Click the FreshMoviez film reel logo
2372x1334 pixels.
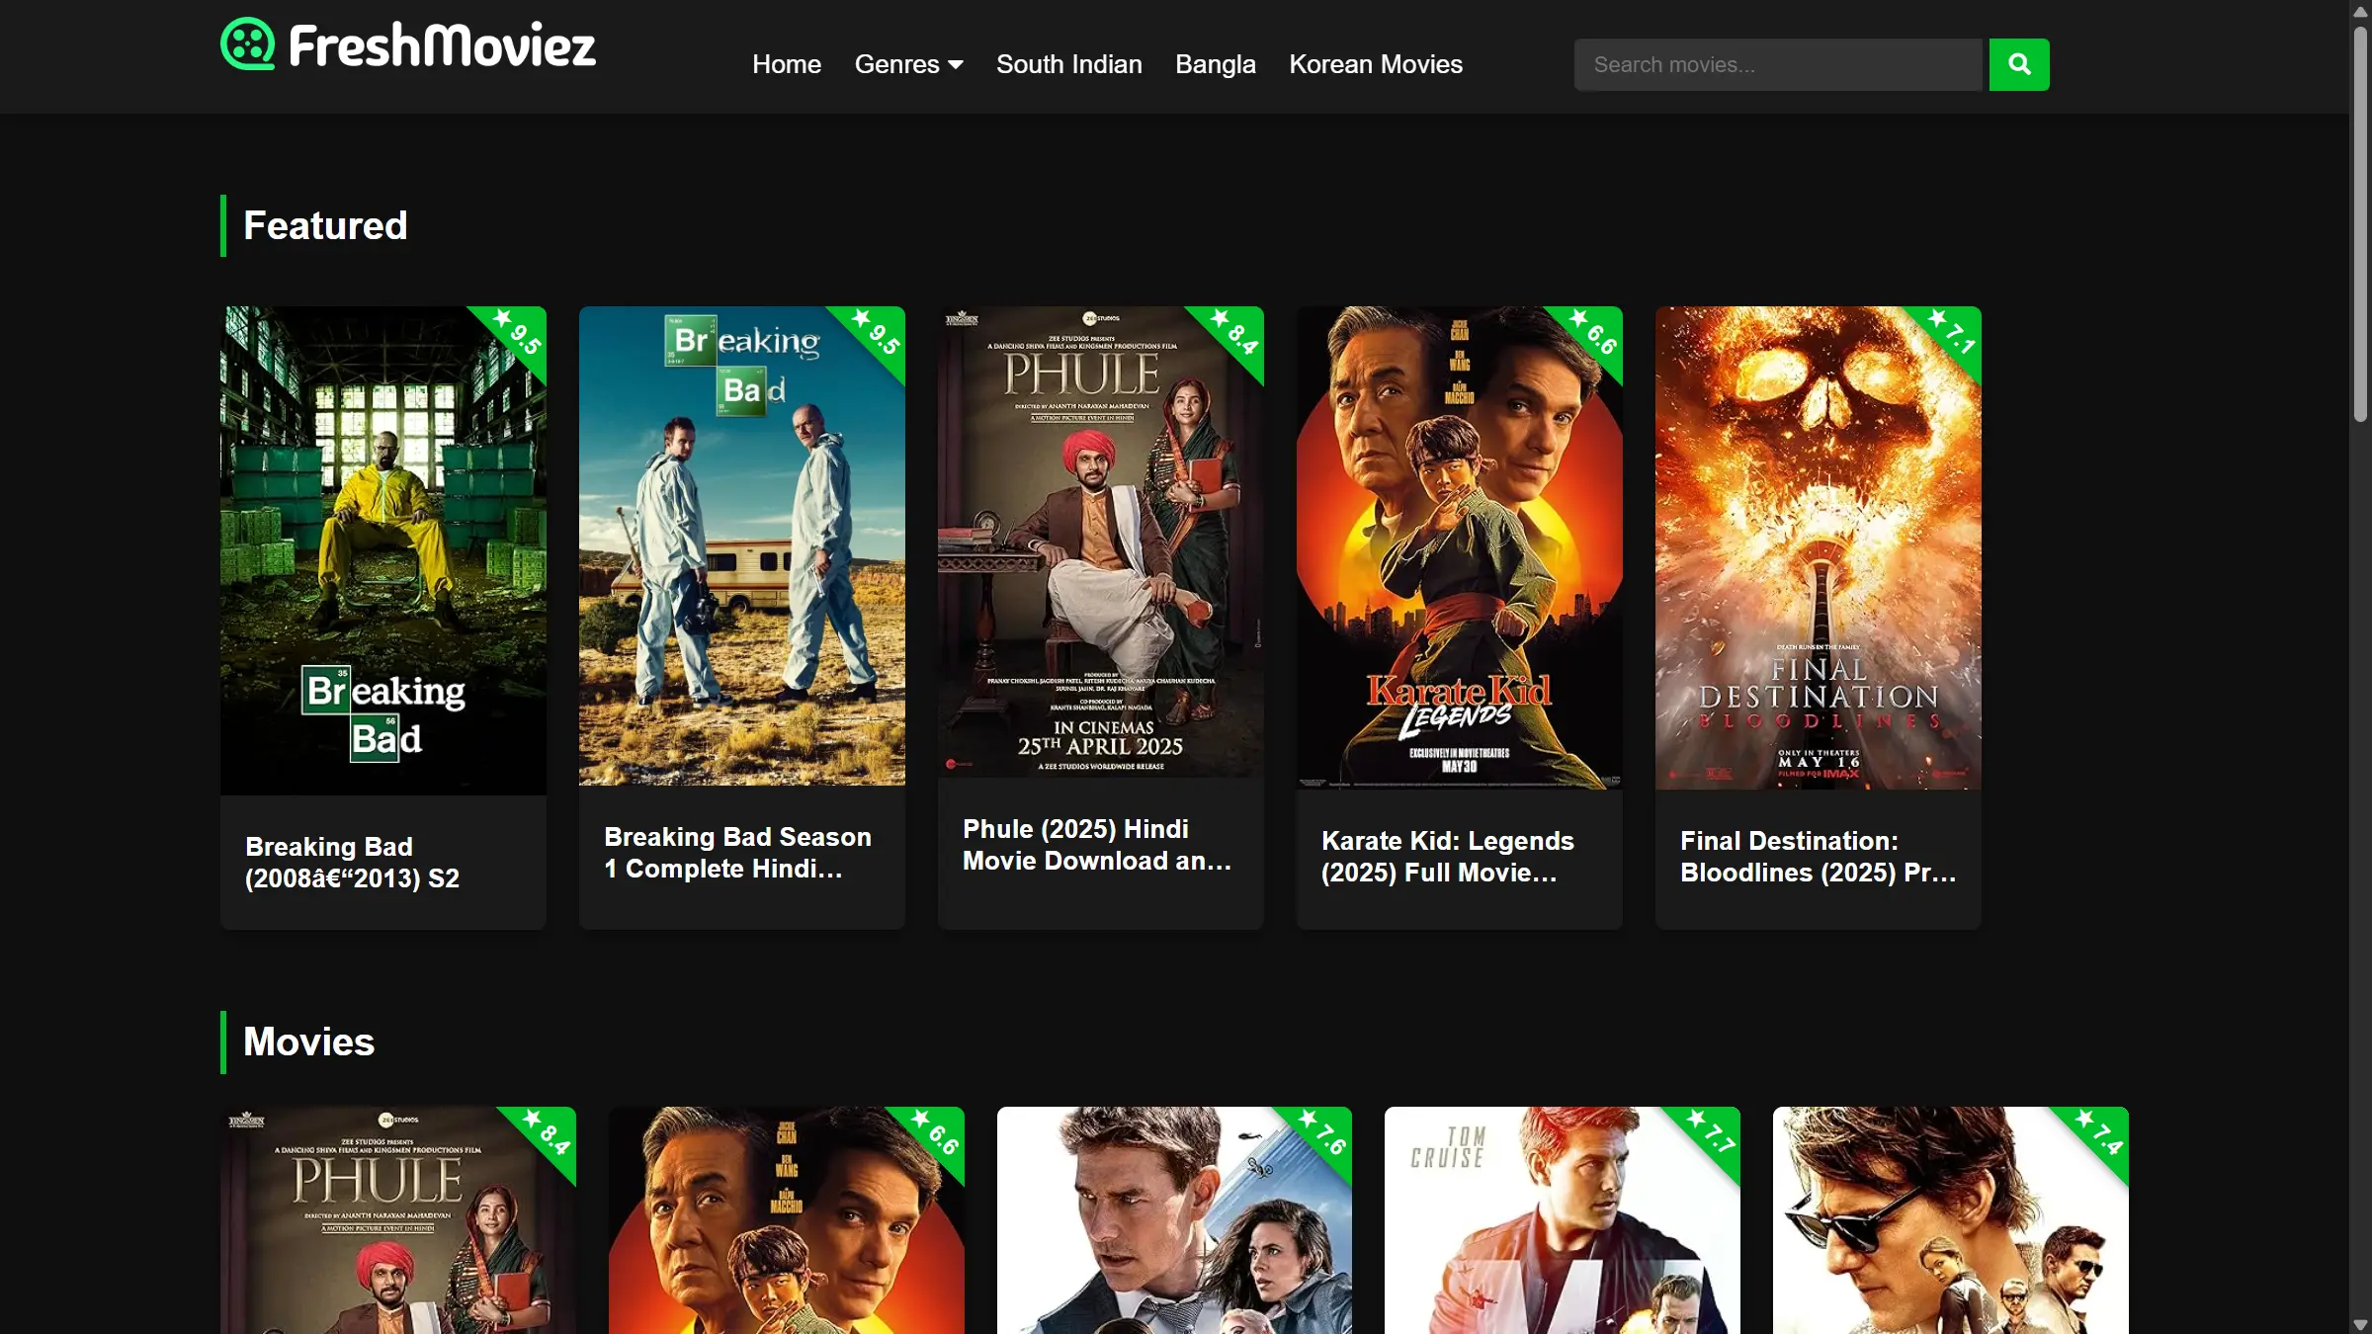click(247, 44)
